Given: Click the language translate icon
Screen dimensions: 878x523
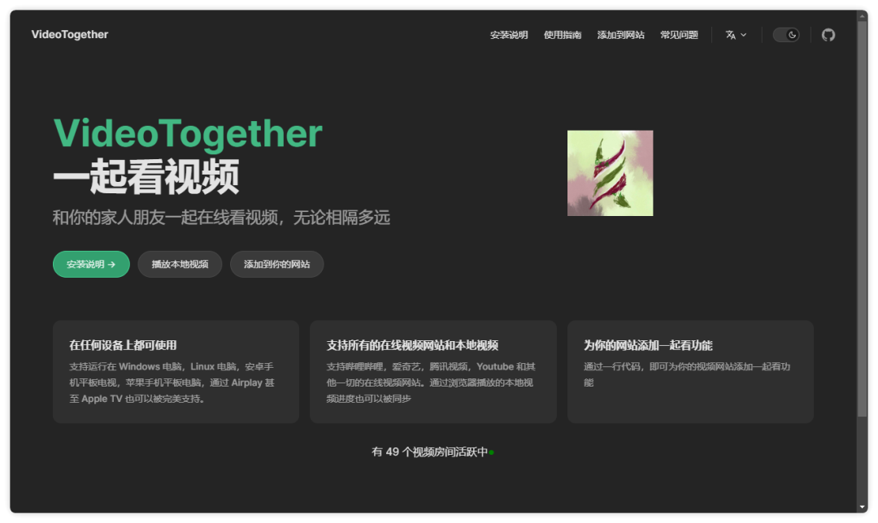Looking at the screenshot, I should pyautogui.click(x=731, y=35).
